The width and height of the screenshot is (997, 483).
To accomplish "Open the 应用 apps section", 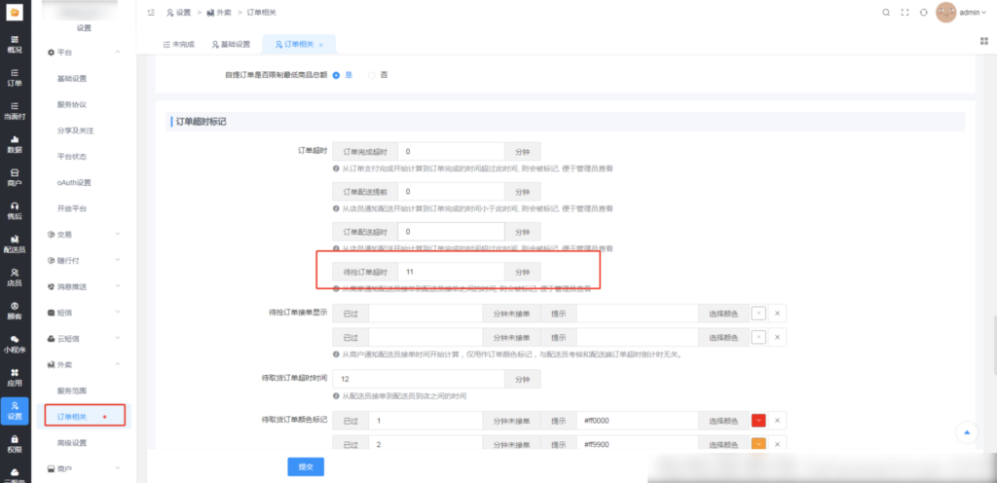I will (15, 377).
